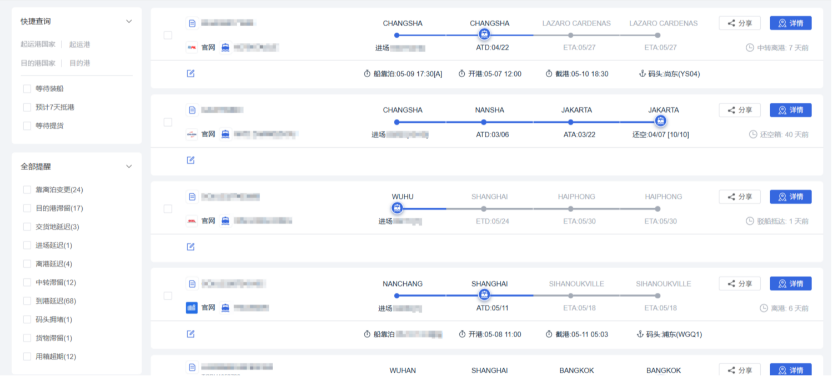Click carrier logo in Haiphong card

click(192, 221)
